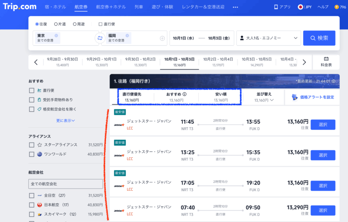Check スカイマーク airline filter
This screenshot has width=348, height=222.
(x=31, y=214)
